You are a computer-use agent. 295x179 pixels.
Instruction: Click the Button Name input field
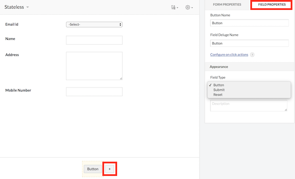click(249, 23)
